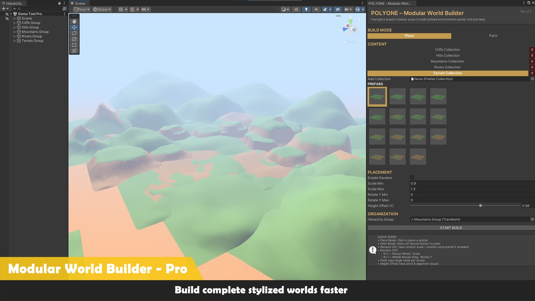Open Hierarchy Group object picker
Image resolution: width=535 pixels, height=301 pixels.
pyautogui.click(x=532, y=219)
